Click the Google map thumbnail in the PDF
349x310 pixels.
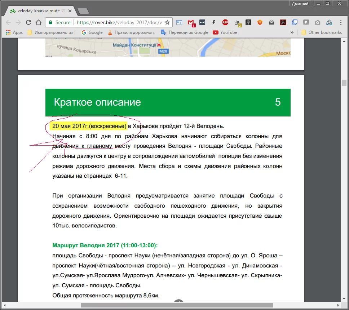click(x=168, y=47)
